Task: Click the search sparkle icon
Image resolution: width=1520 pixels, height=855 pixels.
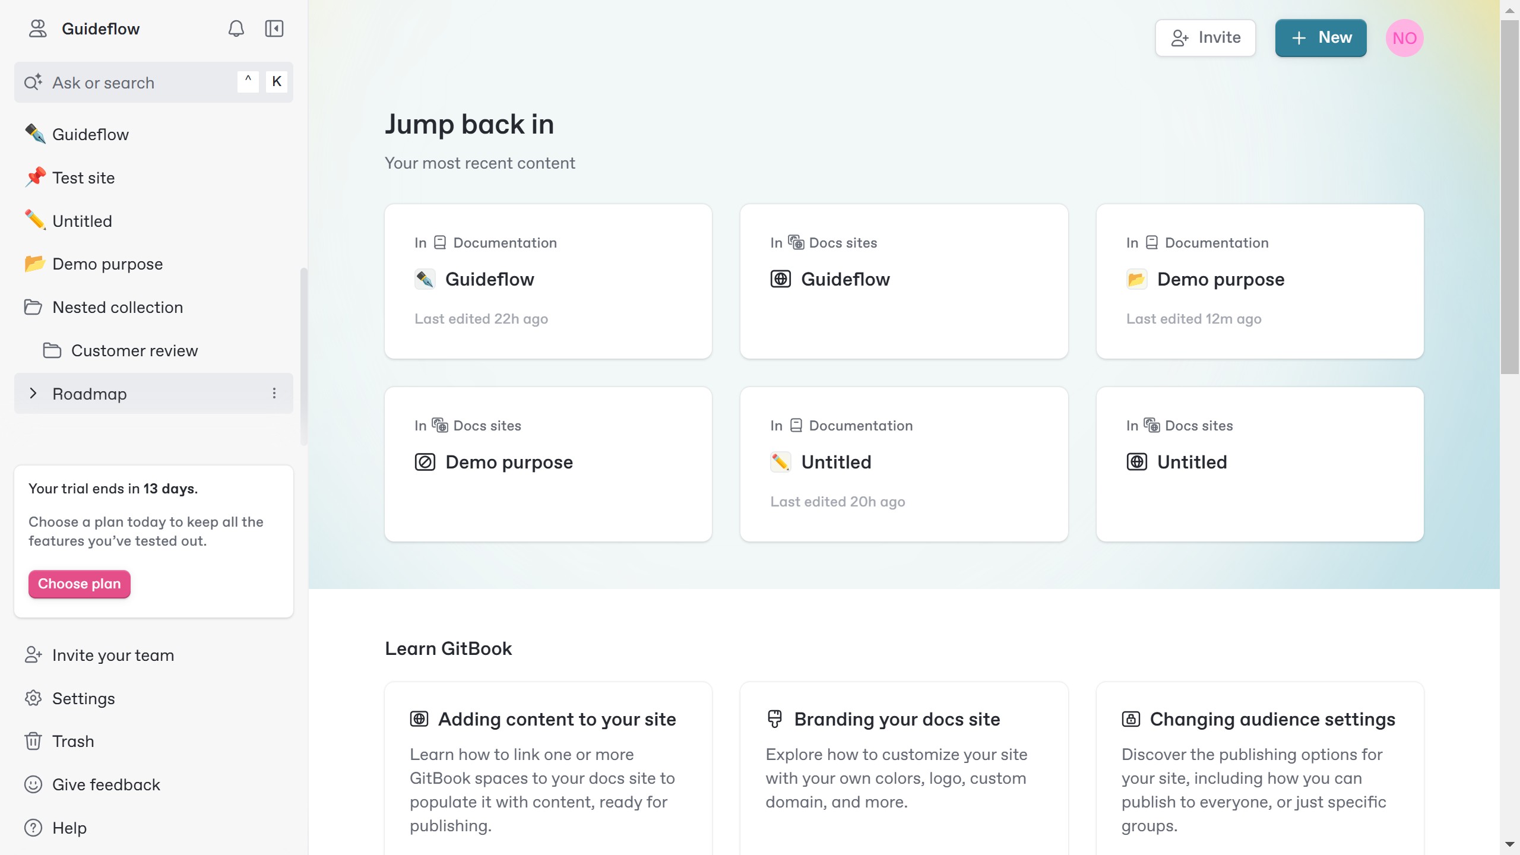Action: pyautogui.click(x=33, y=82)
